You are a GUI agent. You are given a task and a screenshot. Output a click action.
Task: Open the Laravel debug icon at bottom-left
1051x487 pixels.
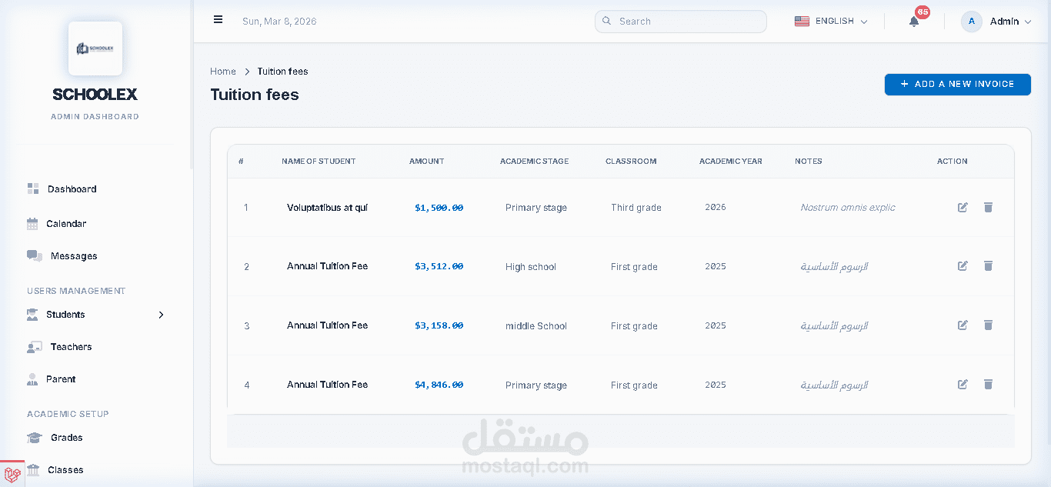tap(12, 475)
